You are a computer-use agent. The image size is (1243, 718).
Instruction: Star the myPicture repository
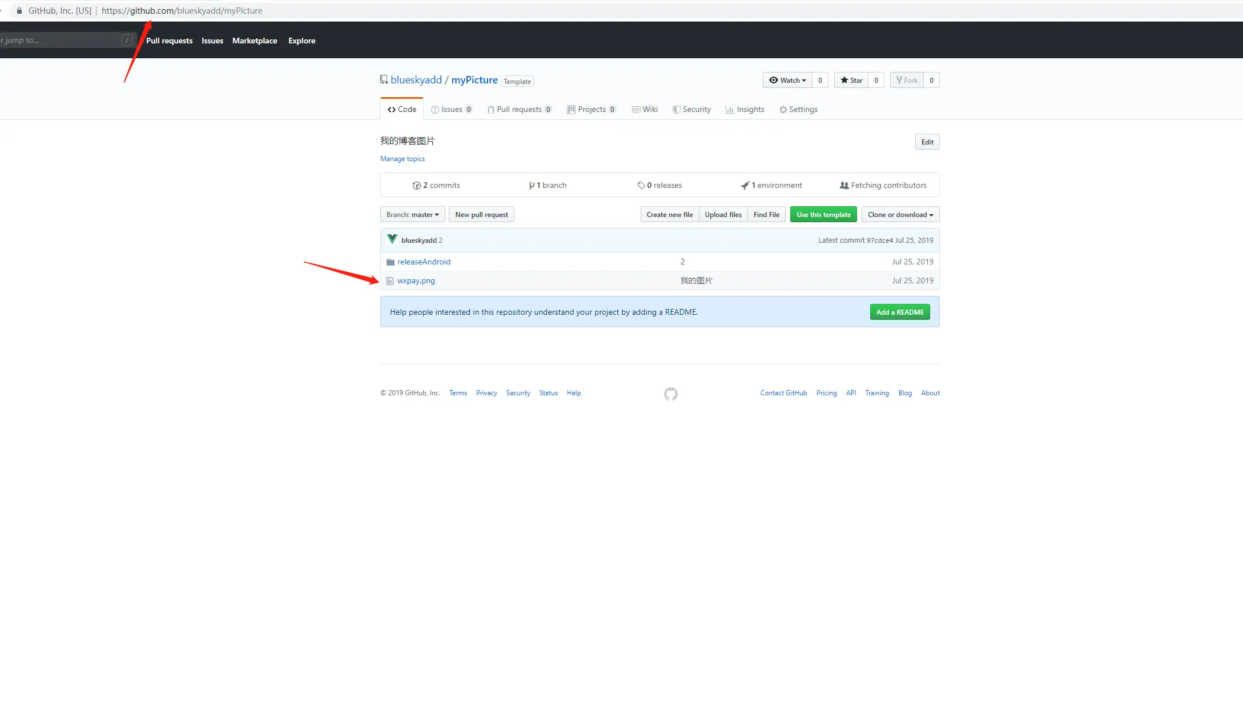851,81
